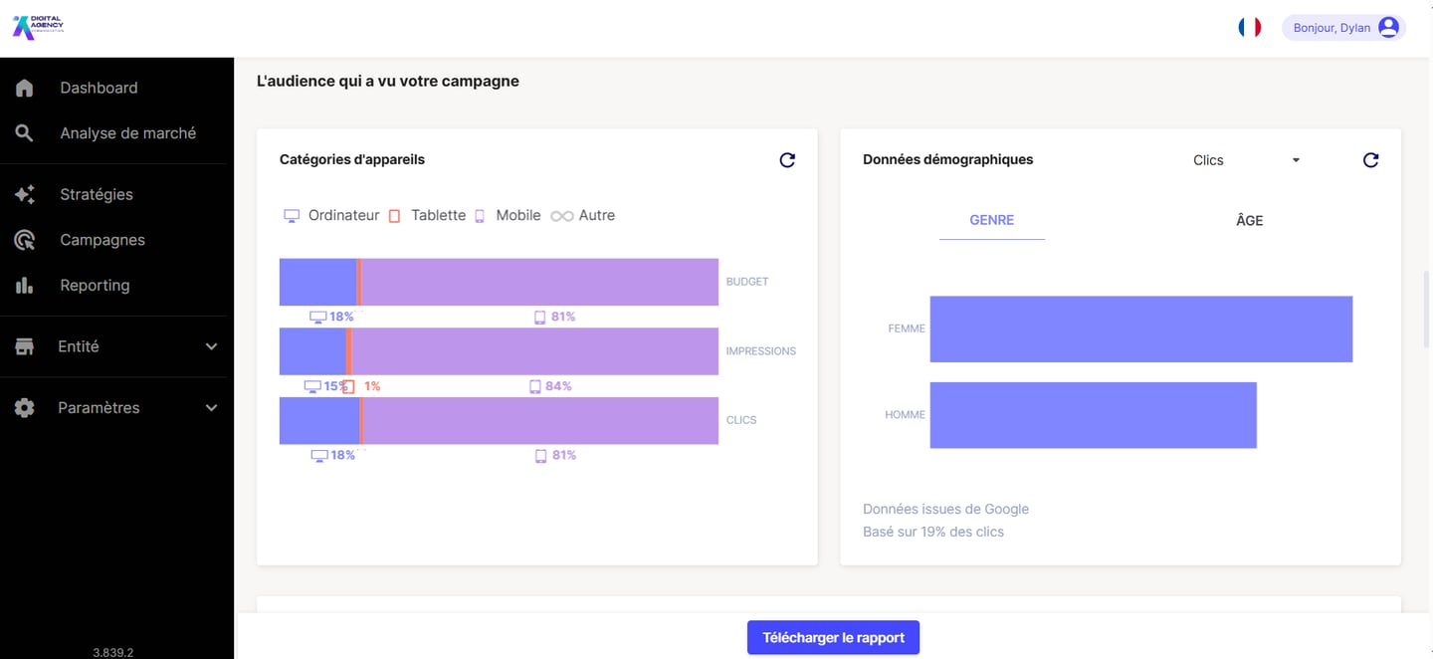This screenshot has height=659, width=1433.
Task: Refresh the Données démographiques card
Action: coord(1370,160)
